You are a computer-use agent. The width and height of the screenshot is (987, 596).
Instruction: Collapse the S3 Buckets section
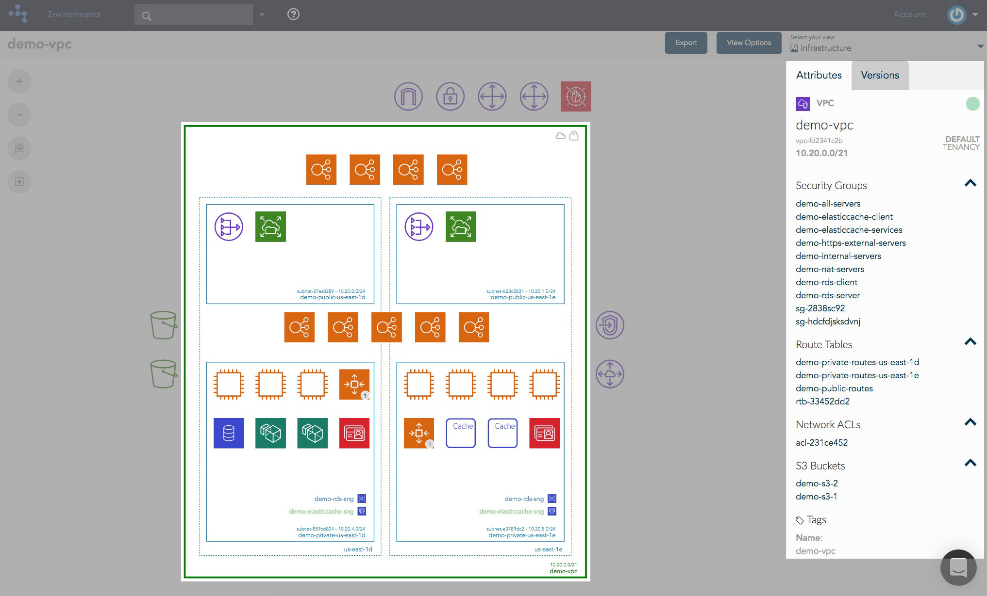pyautogui.click(x=970, y=463)
